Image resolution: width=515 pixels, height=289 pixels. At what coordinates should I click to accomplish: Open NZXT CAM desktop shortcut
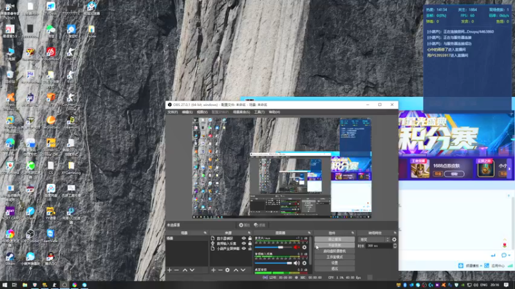point(10,213)
